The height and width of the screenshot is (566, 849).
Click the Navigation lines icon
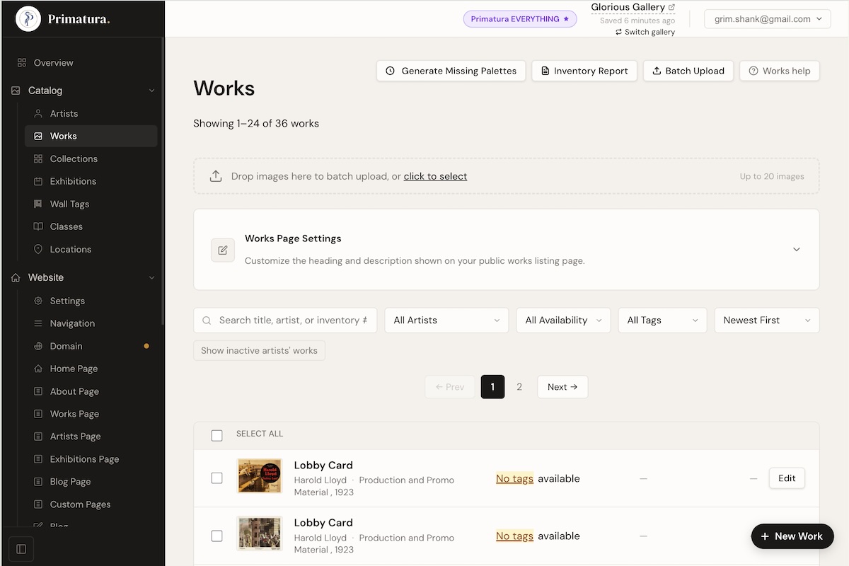(x=38, y=323)
